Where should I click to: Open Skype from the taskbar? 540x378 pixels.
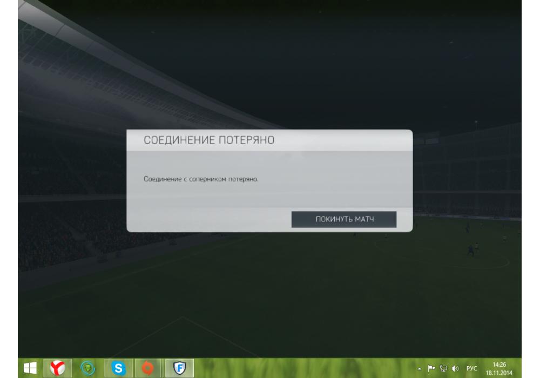pyautogui.click(x=118, y=368)
